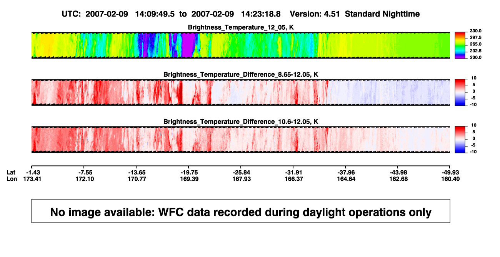Viewport: 500px width, 257px height.
Task: Click the end time '14:23:18.8' in header
Action: [261, 14]
